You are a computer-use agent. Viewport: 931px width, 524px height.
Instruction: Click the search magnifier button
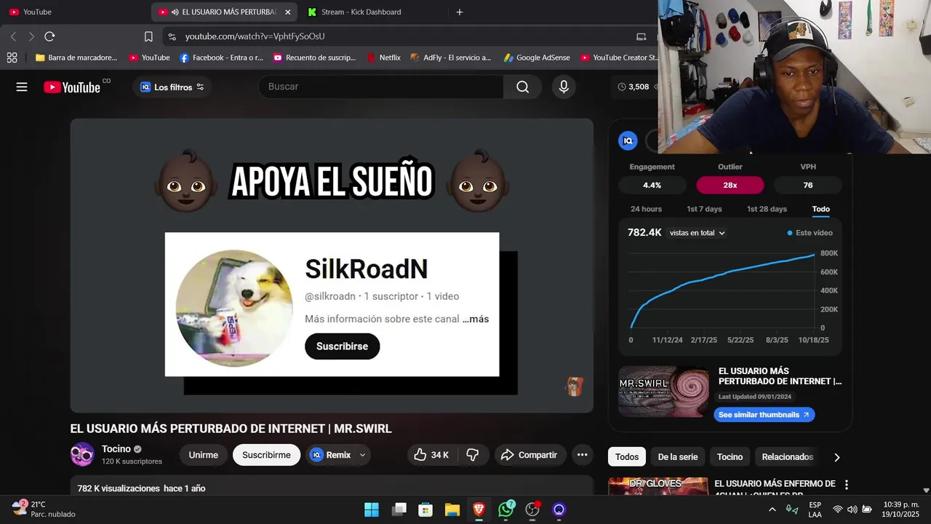522,87
